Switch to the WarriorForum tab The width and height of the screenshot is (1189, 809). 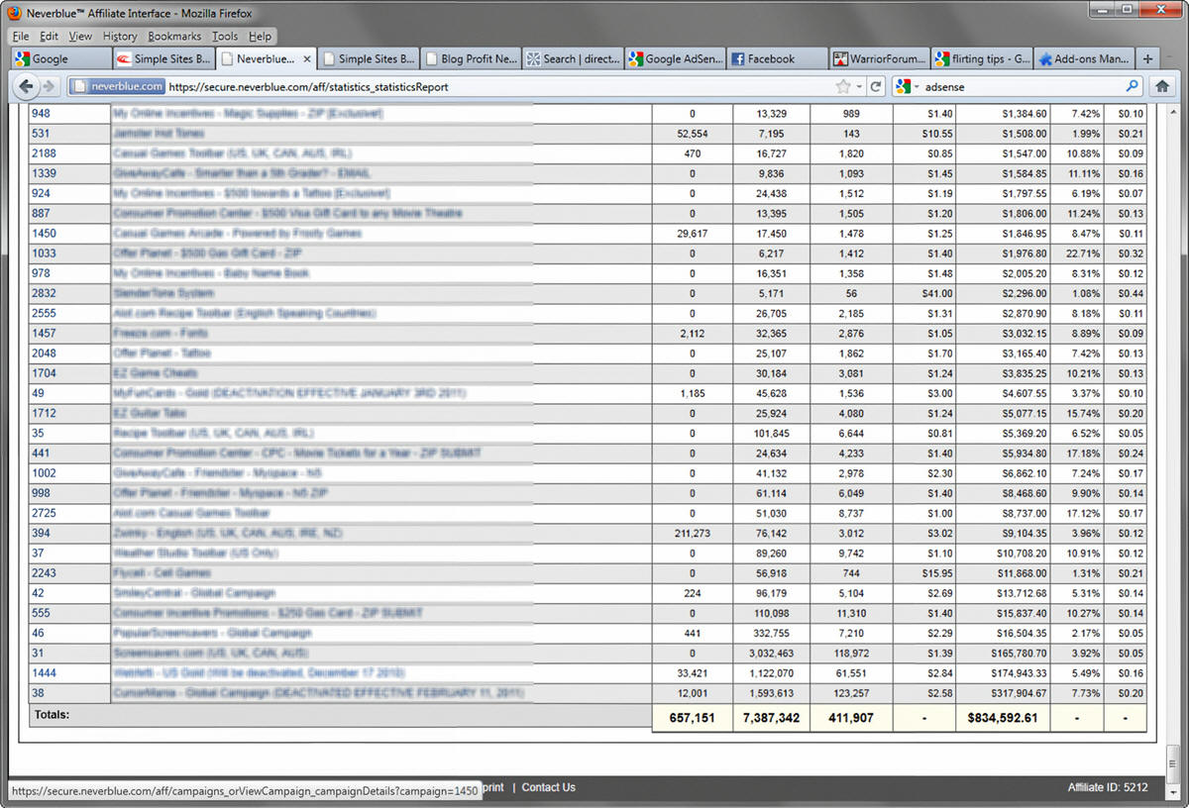[880, 58]
